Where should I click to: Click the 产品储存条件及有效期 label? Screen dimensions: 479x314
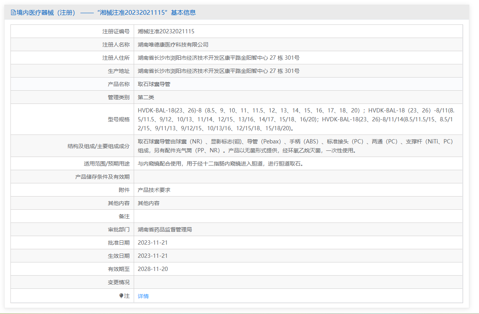click(x=102, y=177)
